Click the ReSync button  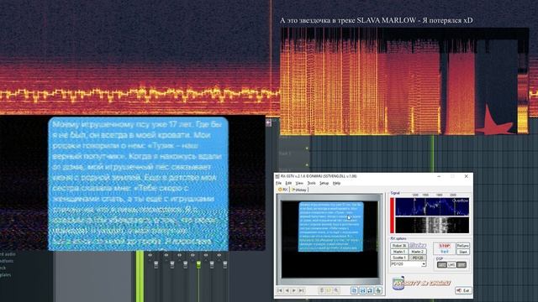click(462, 246)
